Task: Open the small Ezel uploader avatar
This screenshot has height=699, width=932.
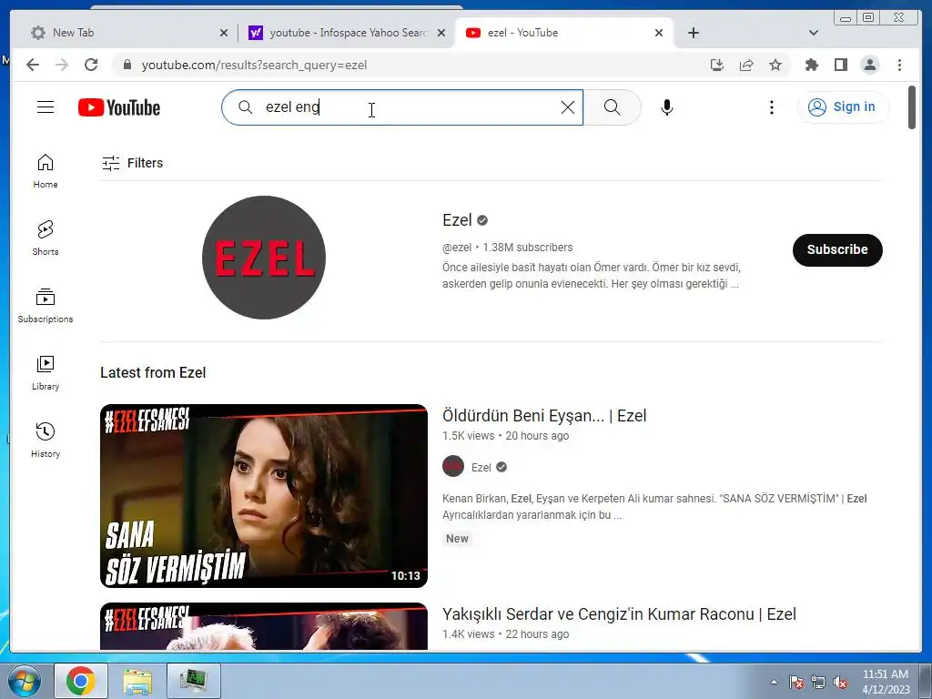Action: tap(453, 466)
